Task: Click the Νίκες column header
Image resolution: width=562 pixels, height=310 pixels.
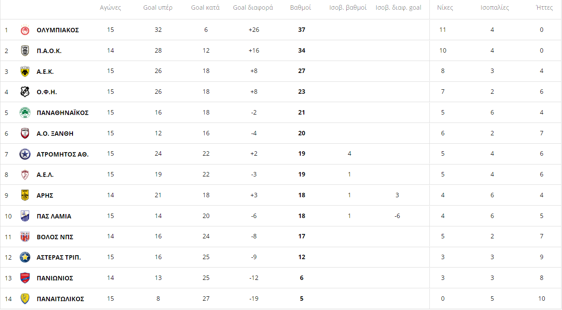Action: tap(445, 8)
